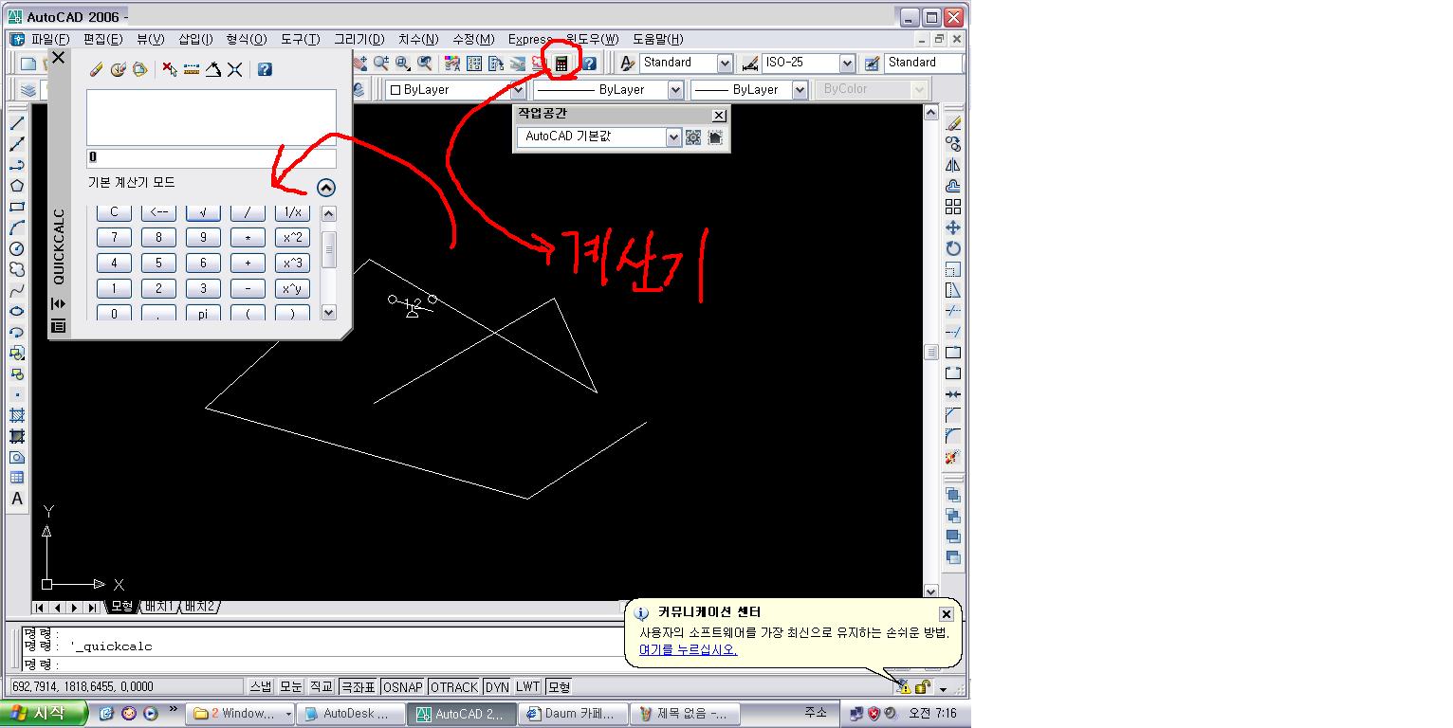Select the Polygon draw tool
The width and height of the screenshot is (1453, 728).
[17, 186]
